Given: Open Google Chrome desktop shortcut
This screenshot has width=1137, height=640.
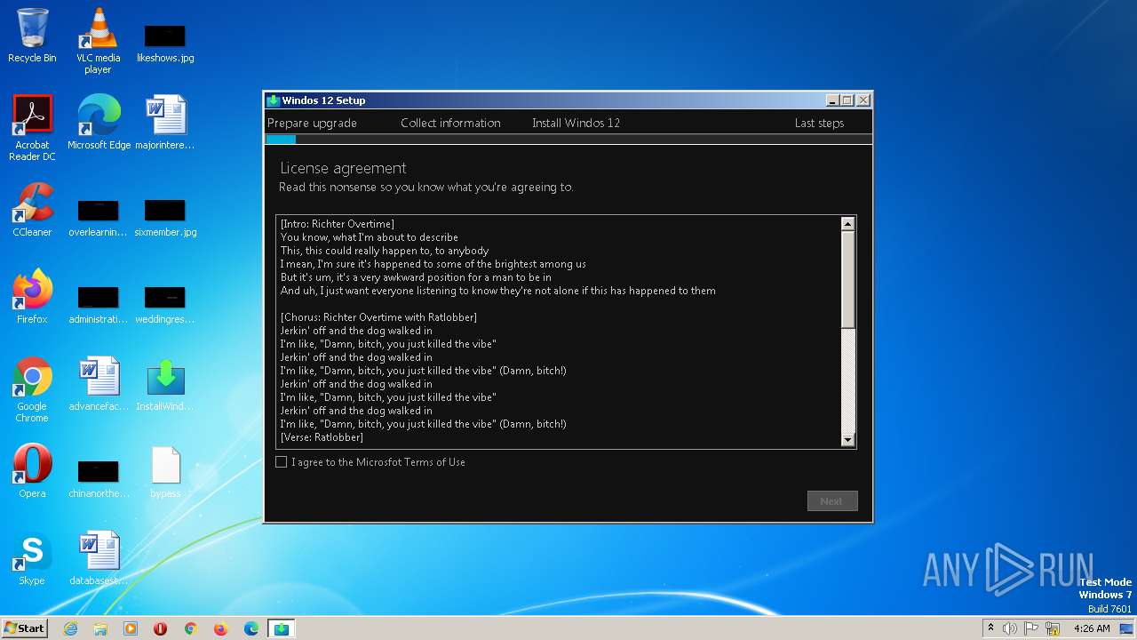Looking at the screenshot, I should [x=32, y=389].
